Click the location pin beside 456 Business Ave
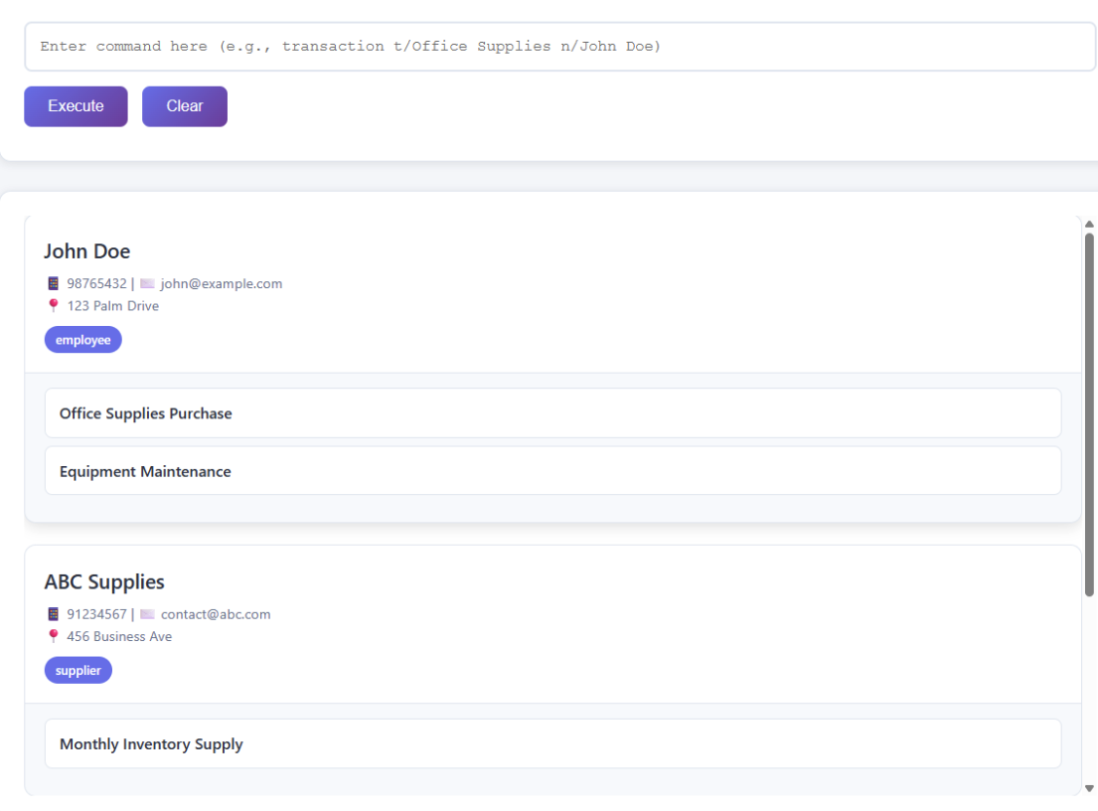This screenshot has height=811, width=1098. pyautogui.click(x=54, y=636)
